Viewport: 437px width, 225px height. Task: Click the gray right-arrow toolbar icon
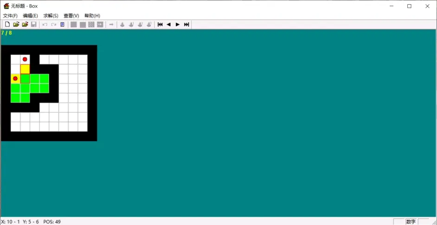click(111, 25)
